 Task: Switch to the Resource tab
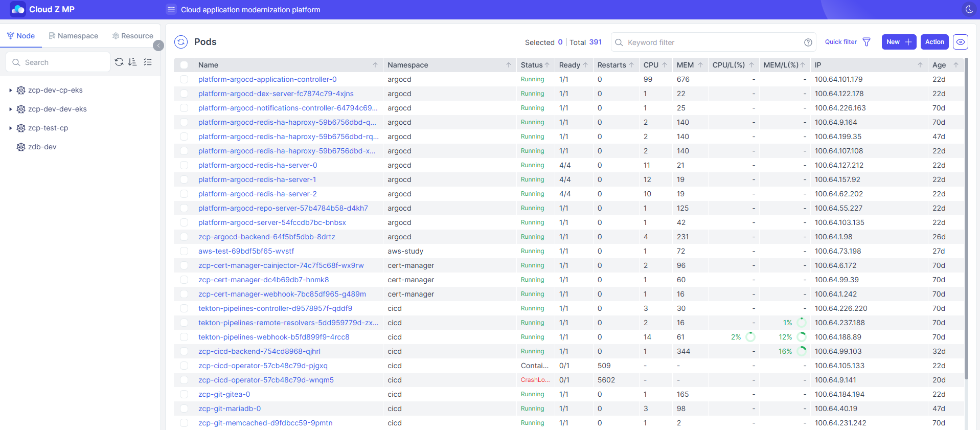point(132,36)
